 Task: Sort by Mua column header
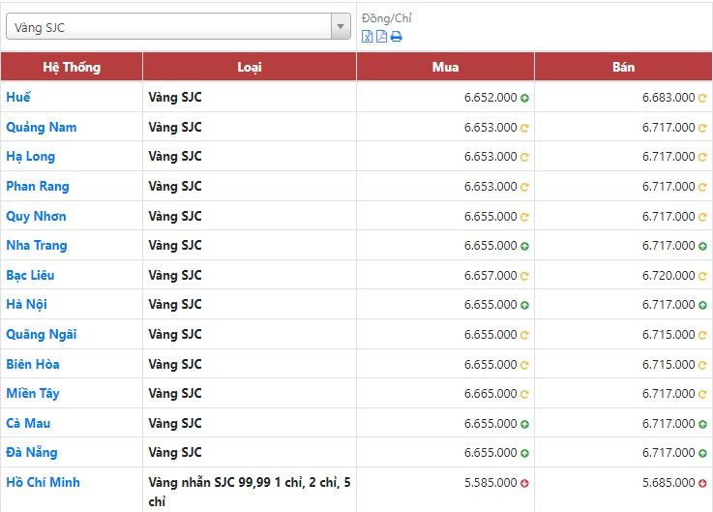point(445,67)
